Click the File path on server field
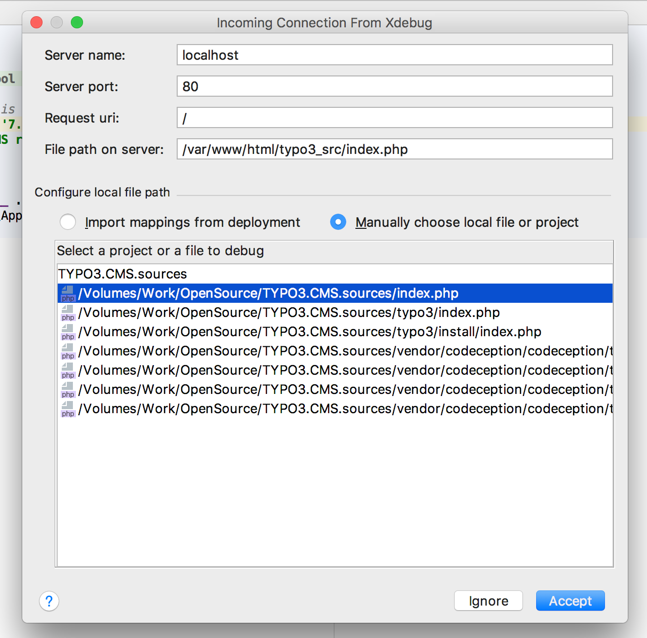The width and height of the screenshot is (647, 638). [x=394, y=149]
